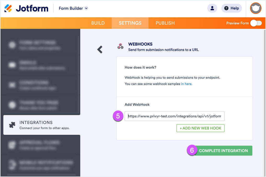Expand the Form Builder dropdown arrow
This screenshot has width=266, height=177.
pyautogui.click(x=86, y=8)
